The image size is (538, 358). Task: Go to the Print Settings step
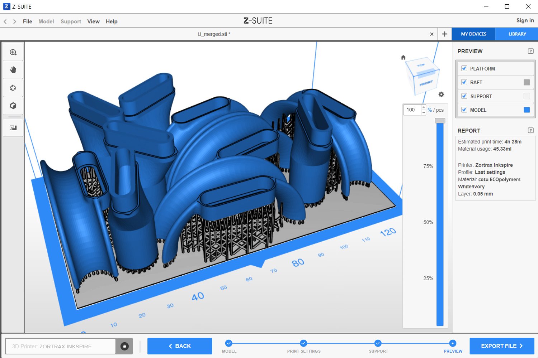(x=303, y=343)
